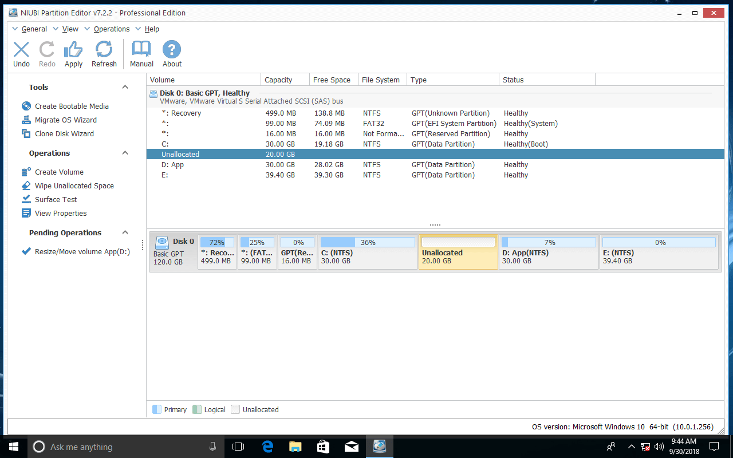
Task: Click the Surface Test icon
Action: tap(26, 199)
